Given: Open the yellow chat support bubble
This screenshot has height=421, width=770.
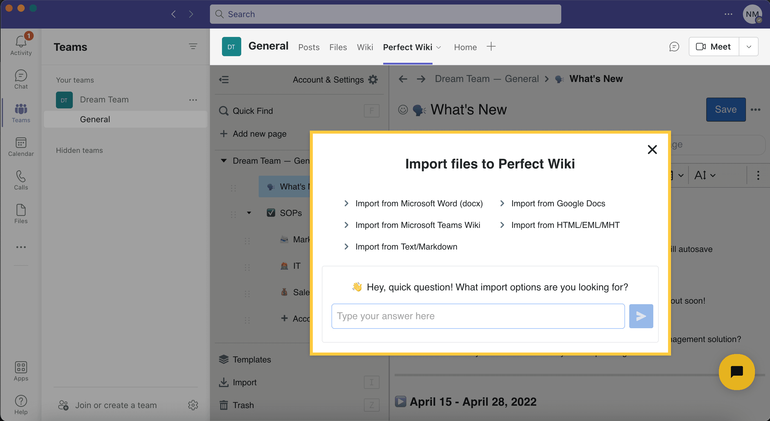Looking at the screenshot, I should 737,372.
